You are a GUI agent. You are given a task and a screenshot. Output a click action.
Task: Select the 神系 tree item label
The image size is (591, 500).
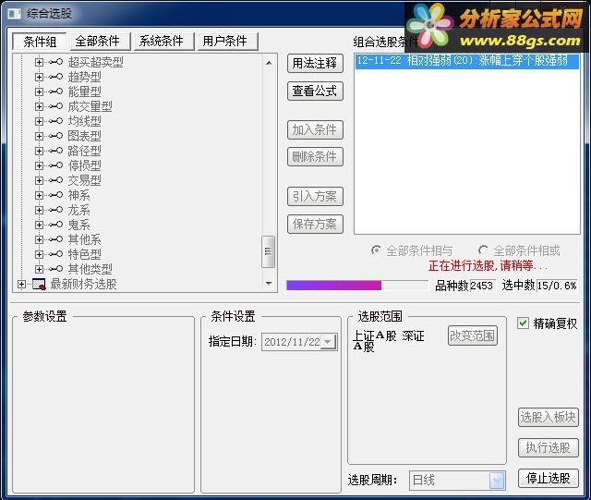[79, 195]
